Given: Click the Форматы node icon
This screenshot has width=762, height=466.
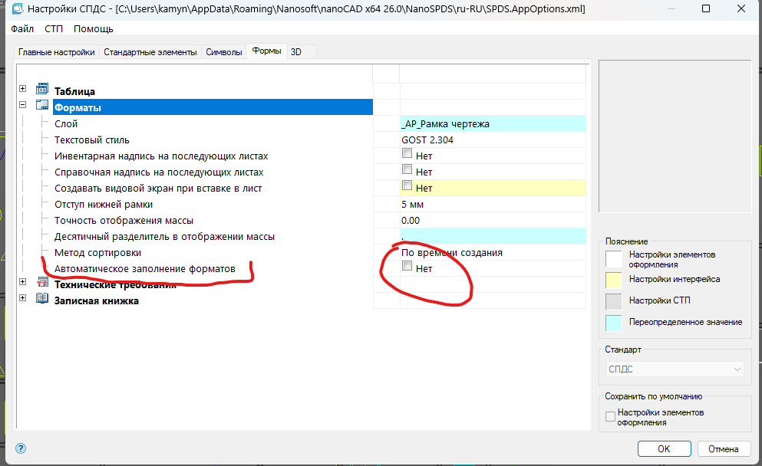Looking at the screenshot, I should 42,107.
